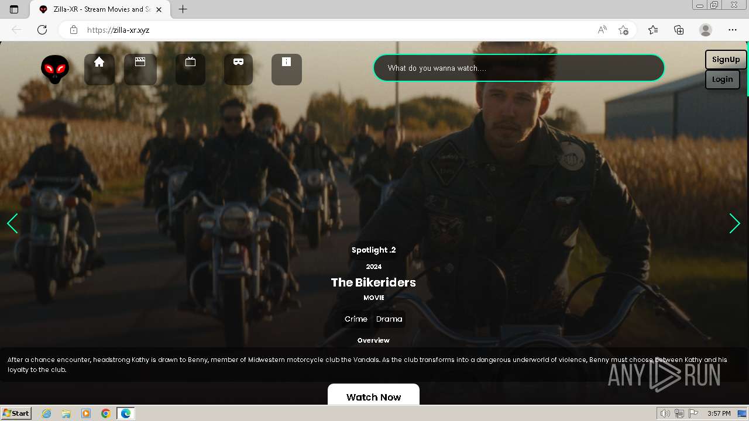The width and height of the screenshot is (749, 421).
Task: Open a new tab
Action: tap(183, 9)
